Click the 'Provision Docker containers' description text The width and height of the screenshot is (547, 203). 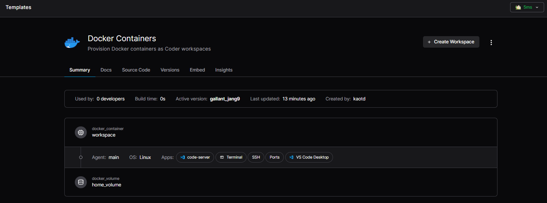(149, 49)
